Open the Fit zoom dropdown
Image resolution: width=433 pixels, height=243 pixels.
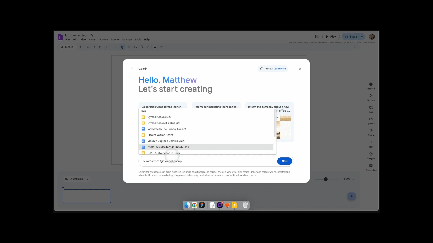pos(110,47)
